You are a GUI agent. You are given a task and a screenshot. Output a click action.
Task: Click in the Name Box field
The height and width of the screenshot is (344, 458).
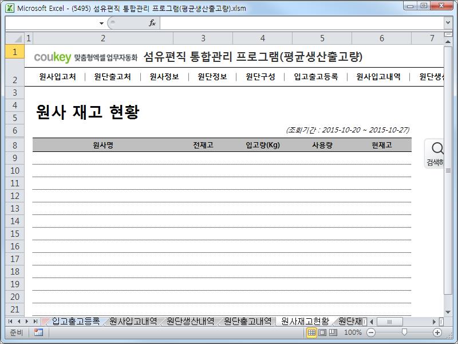pos(52,23)
